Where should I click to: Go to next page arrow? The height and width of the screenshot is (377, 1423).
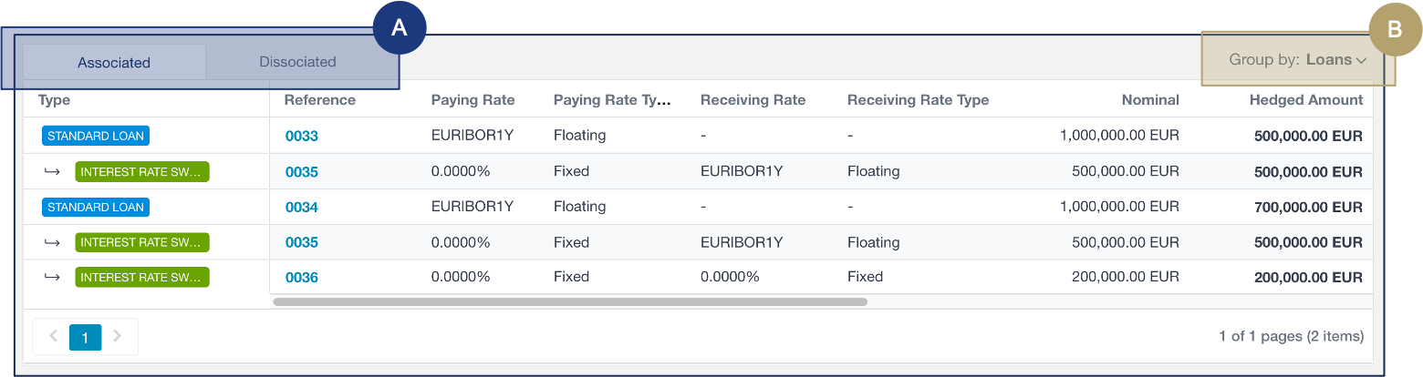coord(118,337)
